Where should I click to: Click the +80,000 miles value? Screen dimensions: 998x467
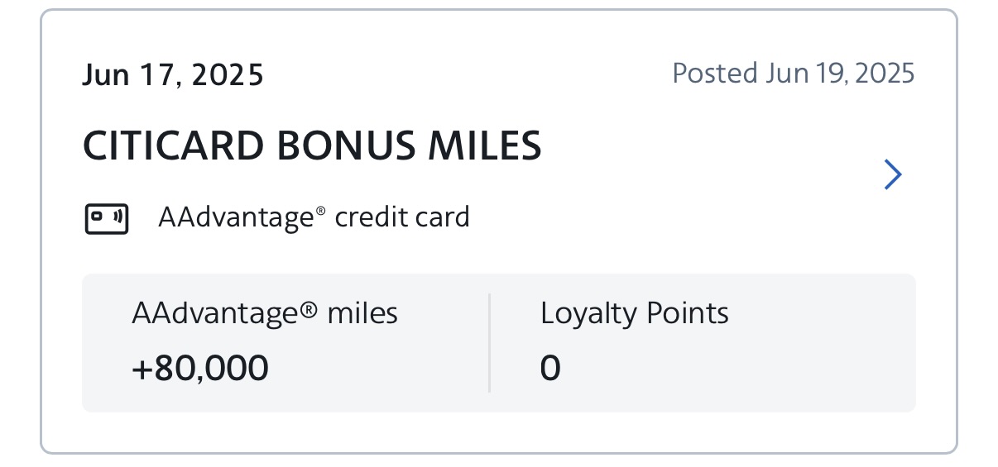[x=200, y=368]
